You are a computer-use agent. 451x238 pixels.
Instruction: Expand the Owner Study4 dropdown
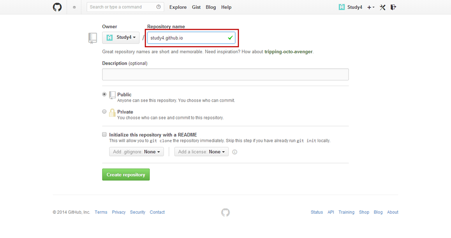click(x=121, y=37)
